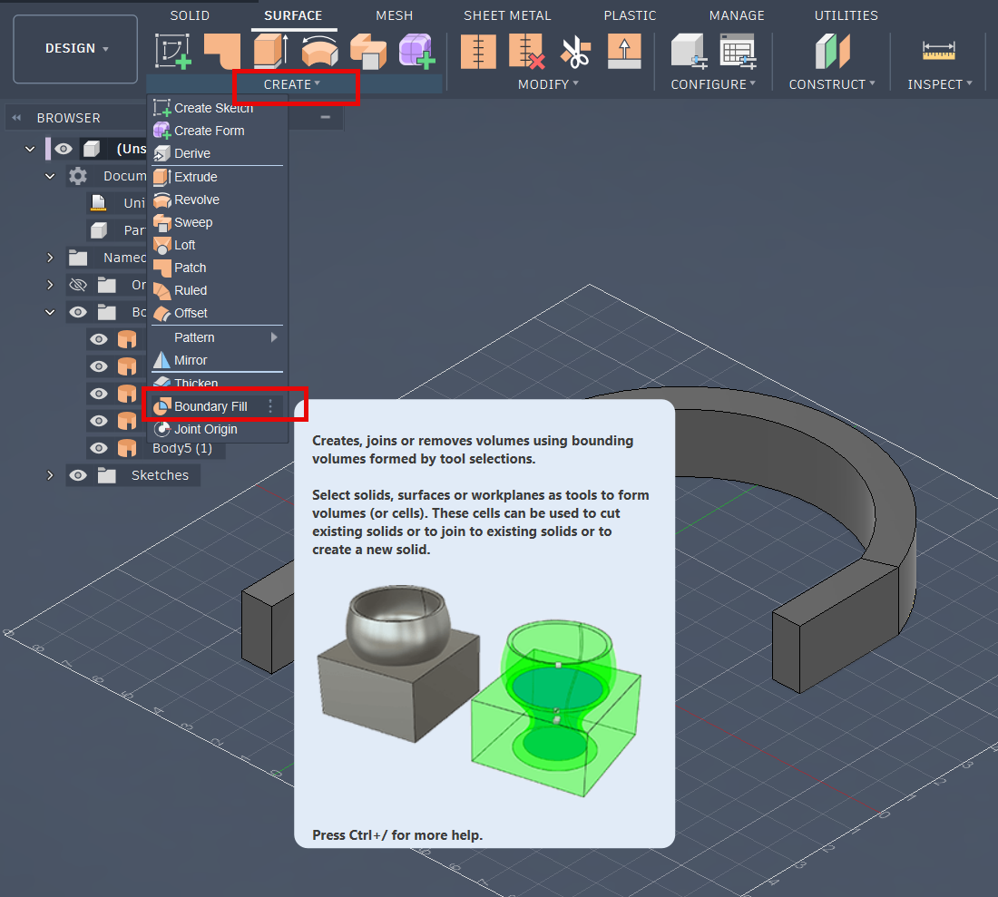The width and height of the screenshot is (998, 897).
Task: Switch to the PLASTIC tab
Action: point(630,15)
